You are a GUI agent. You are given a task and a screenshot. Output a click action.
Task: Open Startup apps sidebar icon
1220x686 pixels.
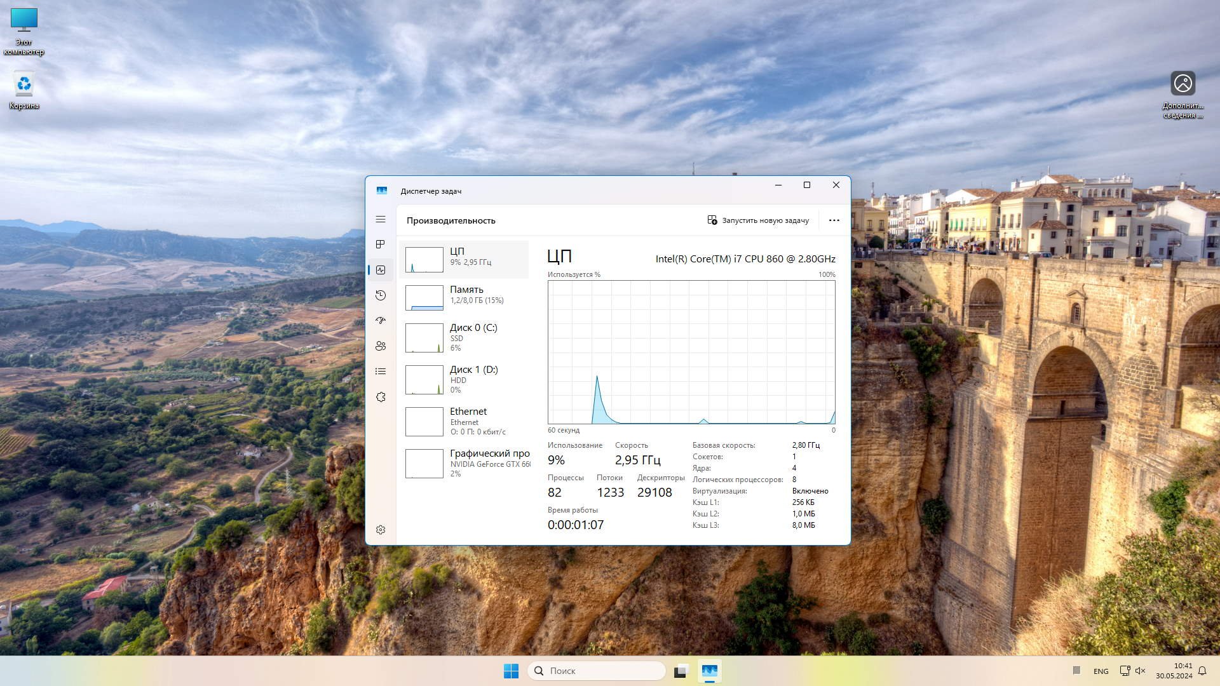pos(381,321)
